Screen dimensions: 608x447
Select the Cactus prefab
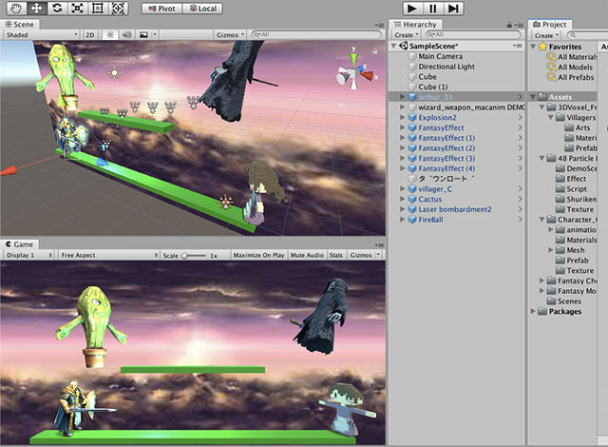[429, 199]
